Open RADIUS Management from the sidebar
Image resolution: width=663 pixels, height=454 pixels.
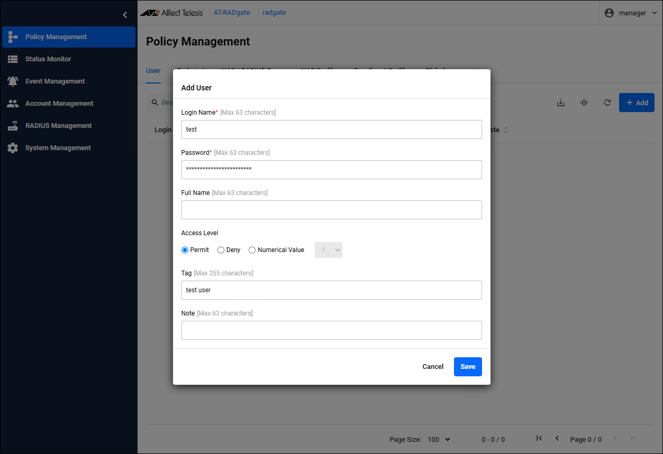tap(58, 126)
